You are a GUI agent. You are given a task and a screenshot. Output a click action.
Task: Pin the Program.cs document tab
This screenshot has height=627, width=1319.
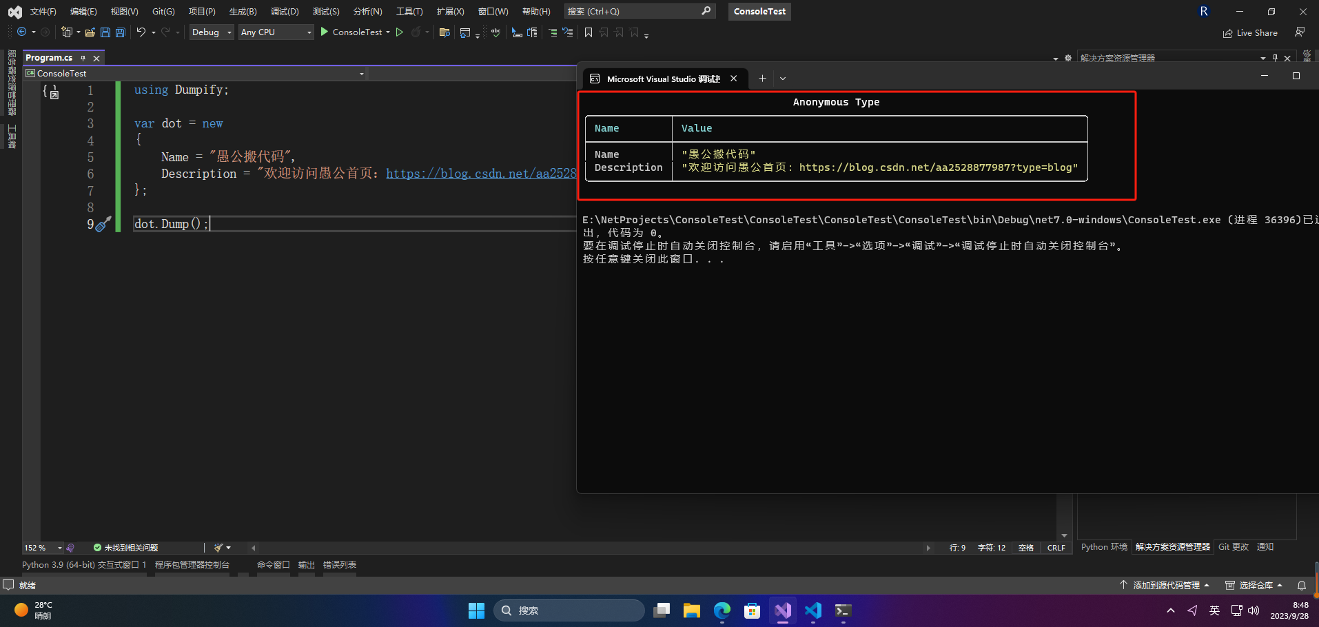point(81,58)
